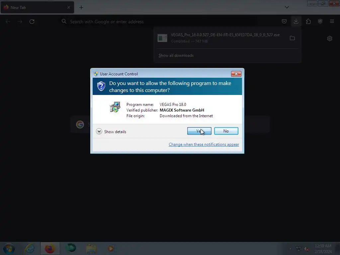Click the UAC title bar shield icon
340x255 pixels.
tap(96, 74)
